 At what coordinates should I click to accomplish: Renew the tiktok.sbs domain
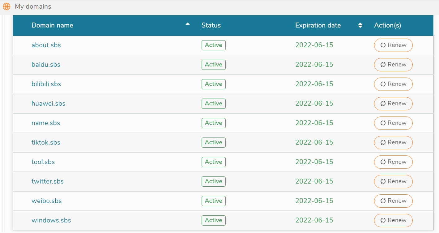393,142
